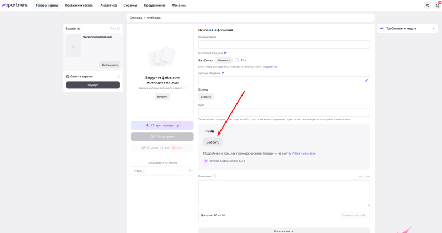Toggle the Нужна маркировка КИЗ checkbox

(x=206, y=161)
